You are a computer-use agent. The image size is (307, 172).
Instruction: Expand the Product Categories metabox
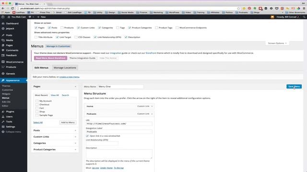coord(75,150)
